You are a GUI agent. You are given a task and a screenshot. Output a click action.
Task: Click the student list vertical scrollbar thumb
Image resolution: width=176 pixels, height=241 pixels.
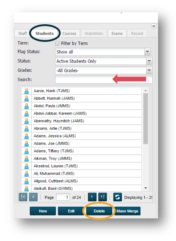[146, 119]
